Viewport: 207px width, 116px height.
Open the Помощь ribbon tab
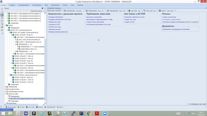[x=80, y=5]
